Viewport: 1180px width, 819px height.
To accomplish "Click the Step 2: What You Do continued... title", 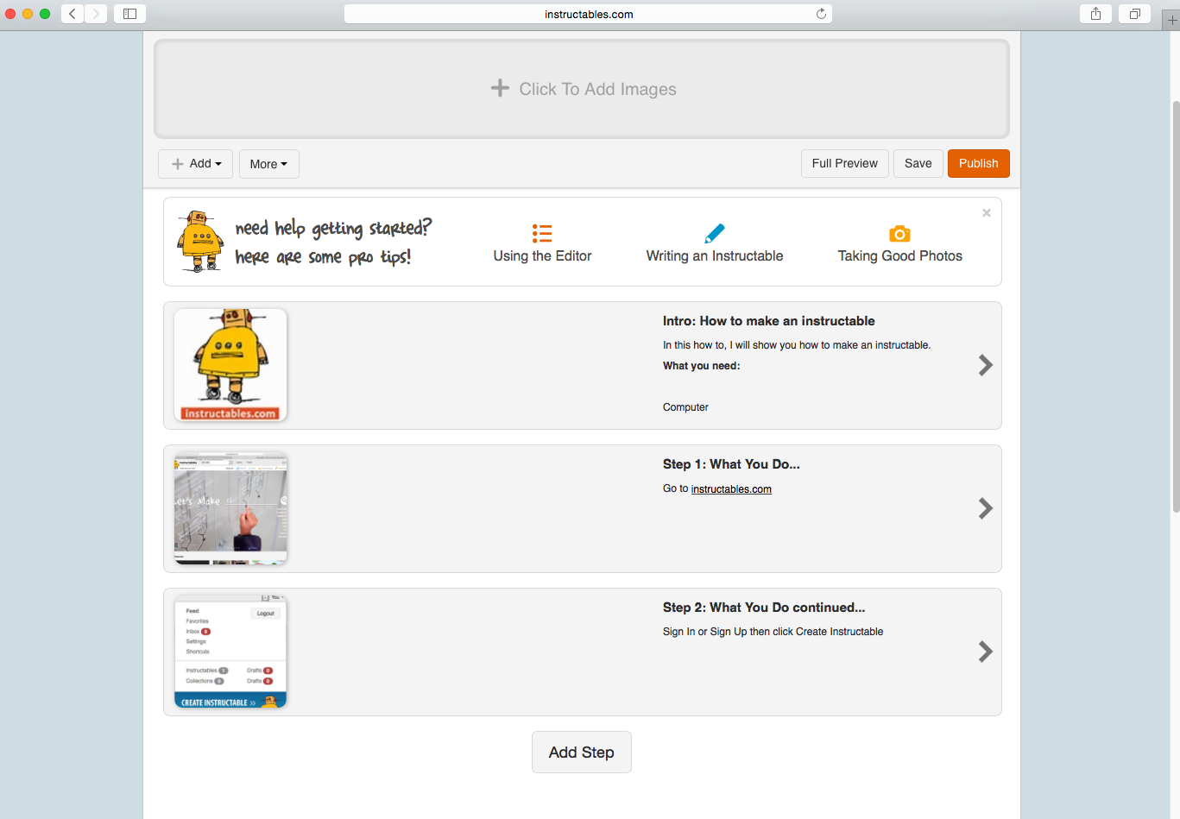I will coord(764,608).
